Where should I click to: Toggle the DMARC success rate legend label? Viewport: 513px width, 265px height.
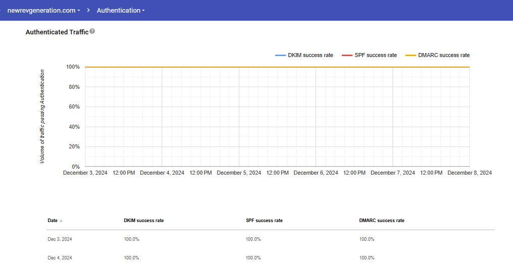[x=444, y=56]
